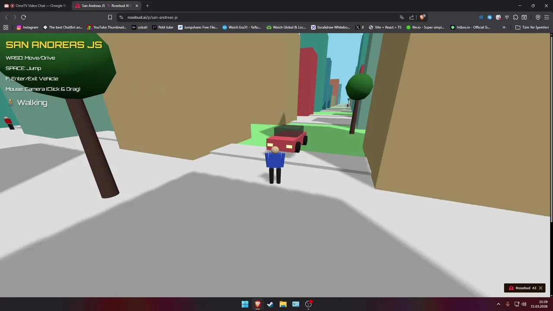Open the Brave VPN shield icon
The height and width of the screenshot is (311, 553).
click(x=538, y=17)
